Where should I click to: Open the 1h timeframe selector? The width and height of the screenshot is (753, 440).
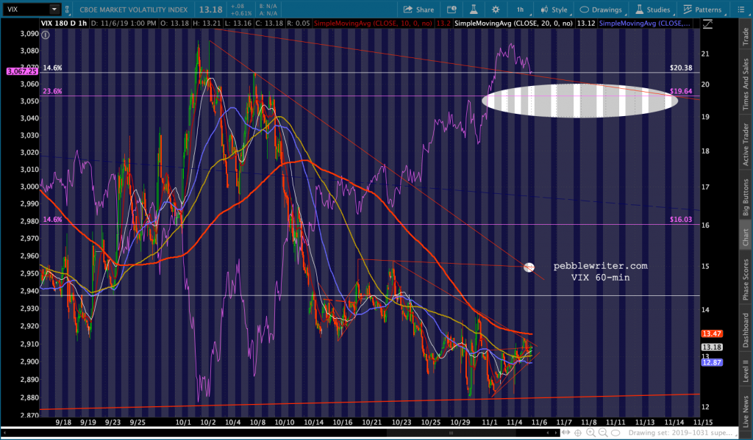pyautogui.click(x=520, y=10)
